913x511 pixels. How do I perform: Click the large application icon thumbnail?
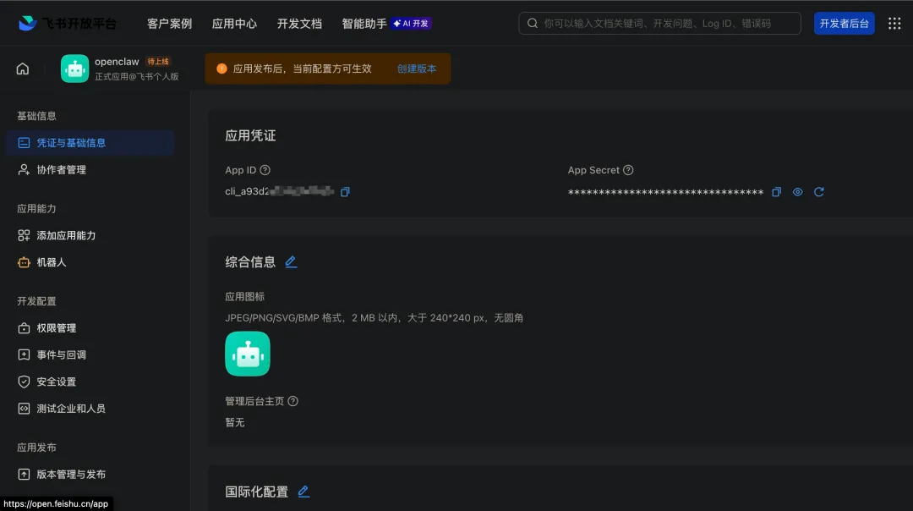pos(248,354)
